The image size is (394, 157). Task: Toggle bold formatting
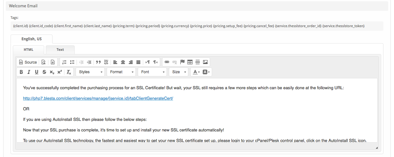[x=21, y=72]
